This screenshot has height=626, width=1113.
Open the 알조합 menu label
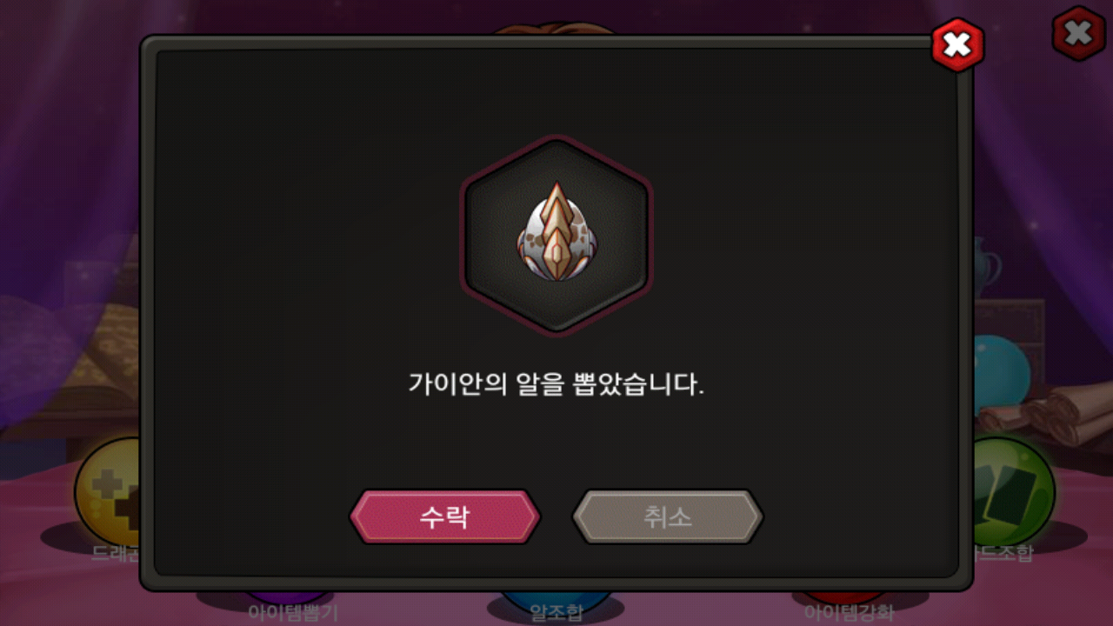pyautogui.click(x=556, y=613)
